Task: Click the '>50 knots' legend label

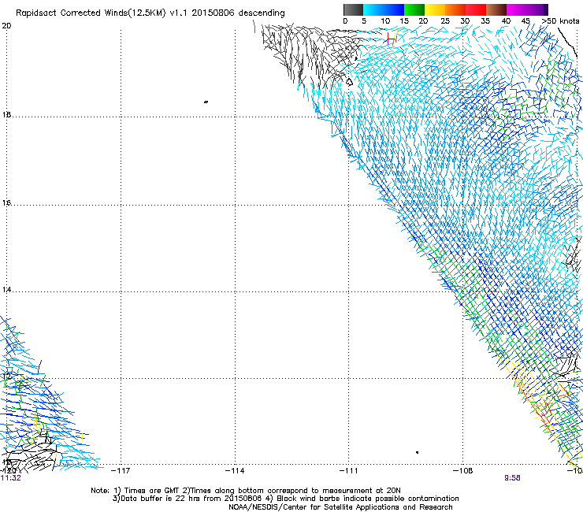Action: [x=560, y=21]
